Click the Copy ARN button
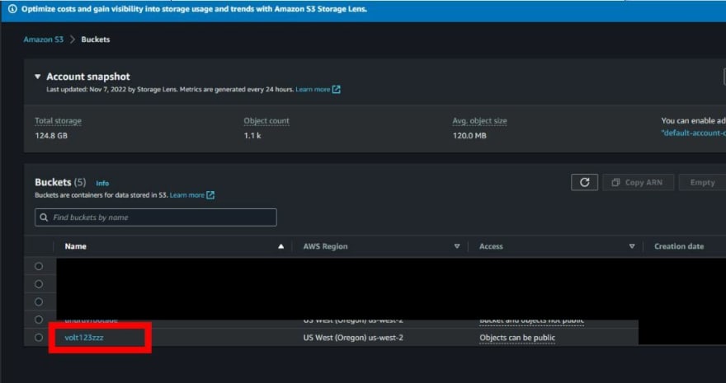Viewport: 726px width, 383px height. pyautogui.click(x=638, y=183)
